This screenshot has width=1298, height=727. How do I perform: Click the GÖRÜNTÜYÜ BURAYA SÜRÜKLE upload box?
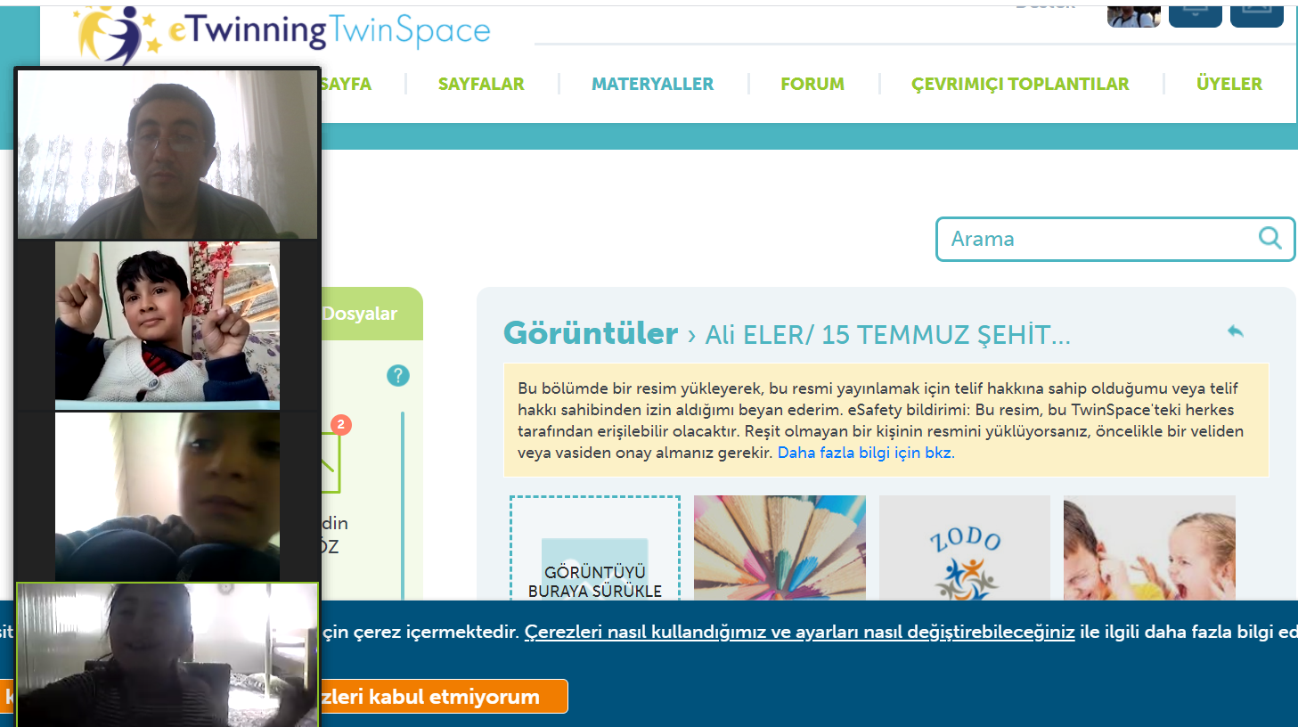pyautogui.click(x=595, y=548)
